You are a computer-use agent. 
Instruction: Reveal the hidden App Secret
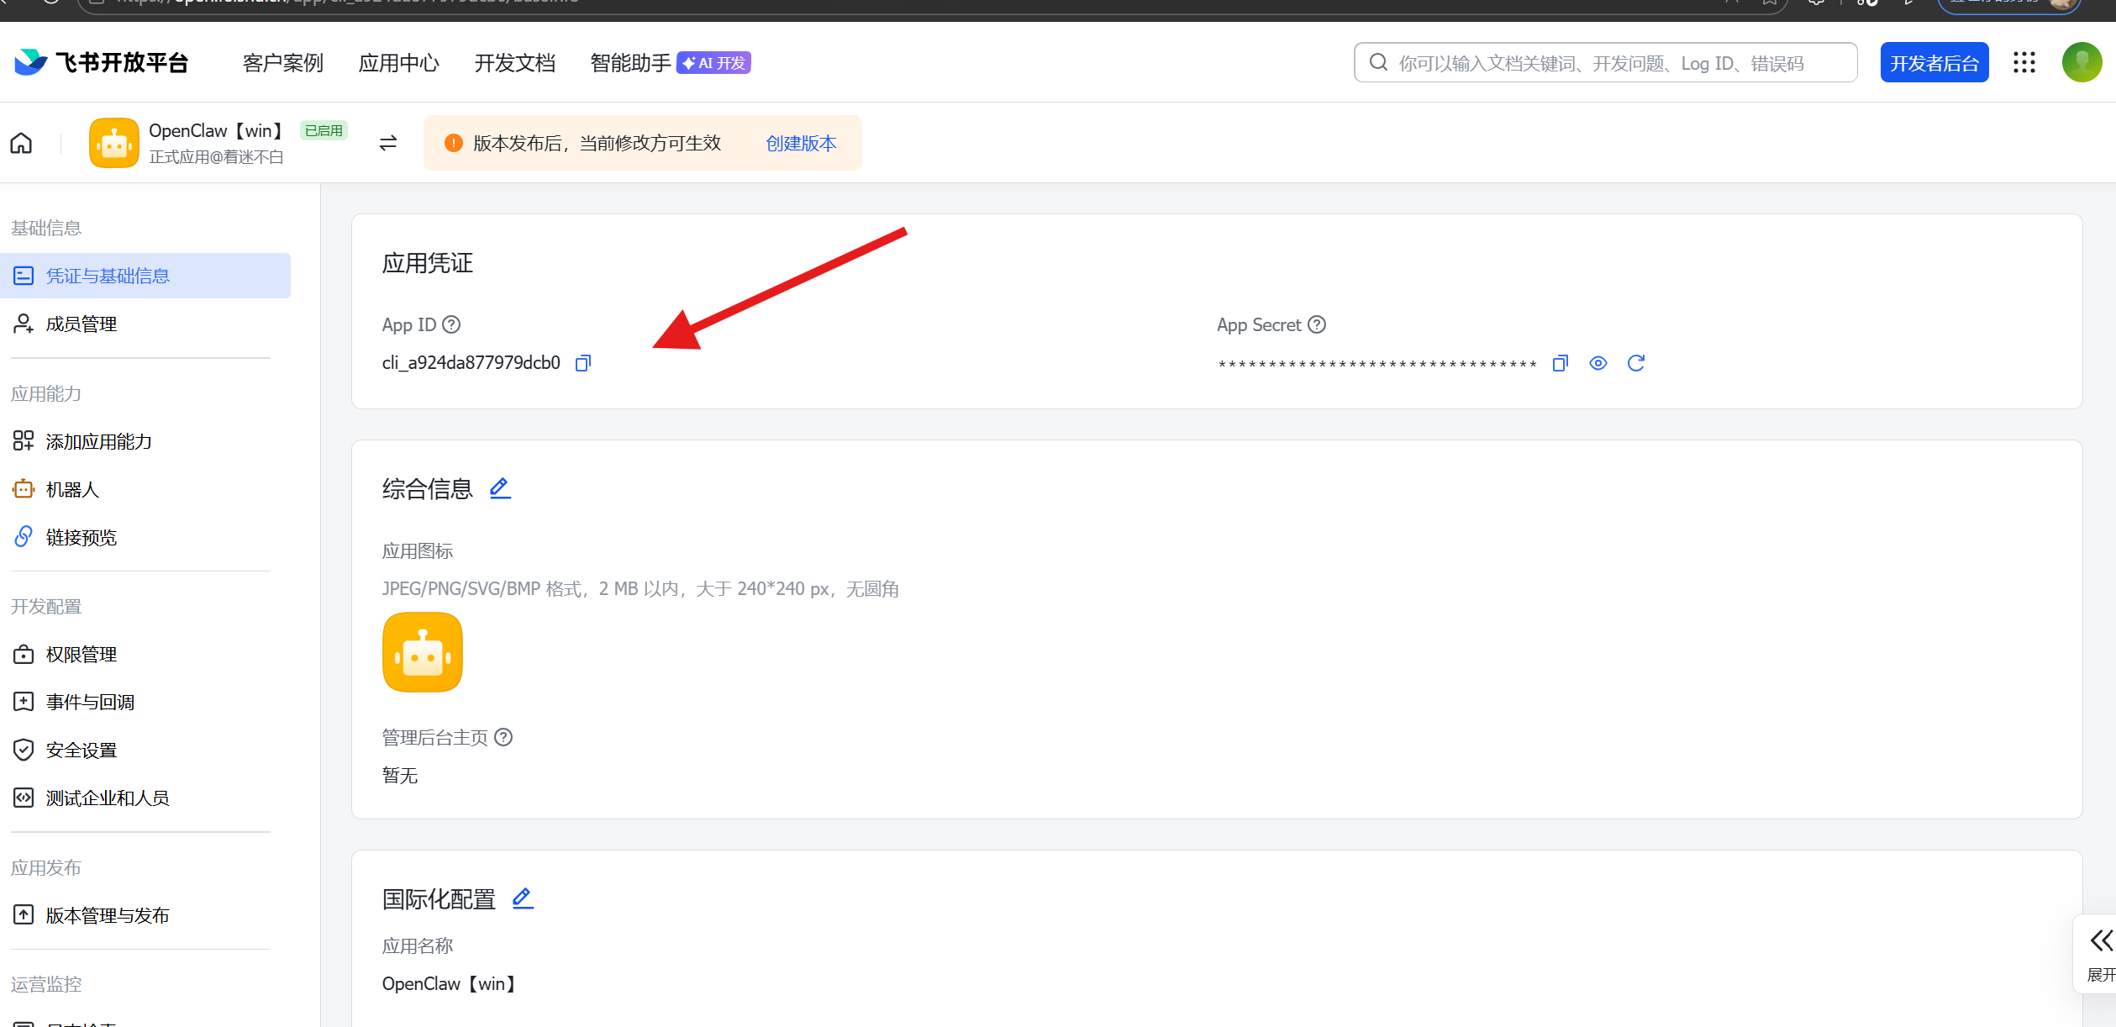coord(1598,363)
